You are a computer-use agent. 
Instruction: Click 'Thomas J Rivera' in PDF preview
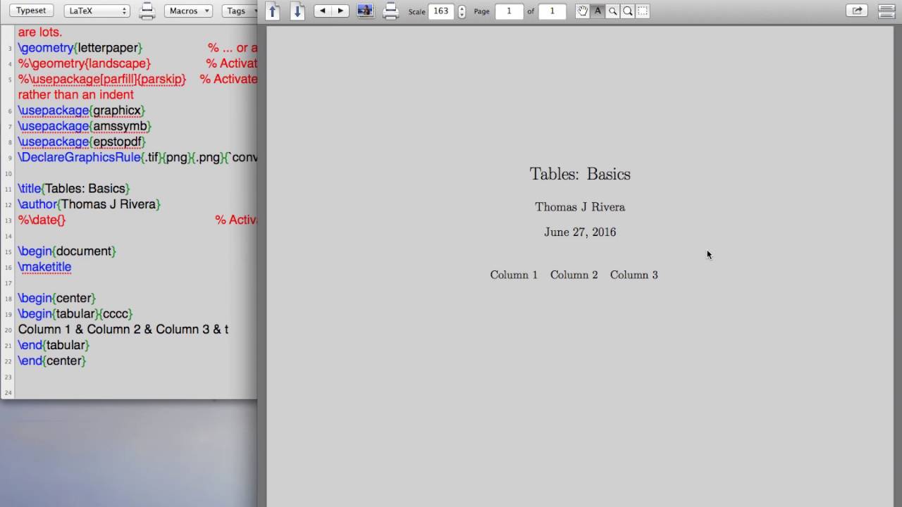coord(580,207)
